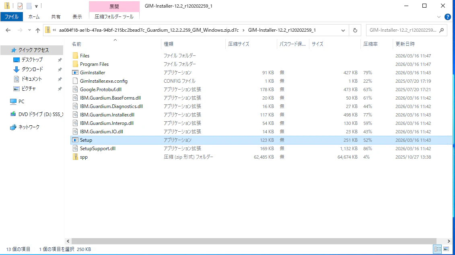Open ドキュメント in navigation pane
Image resolution: width=455 pixels, height=255 pixels.
[x=32, y=79]
